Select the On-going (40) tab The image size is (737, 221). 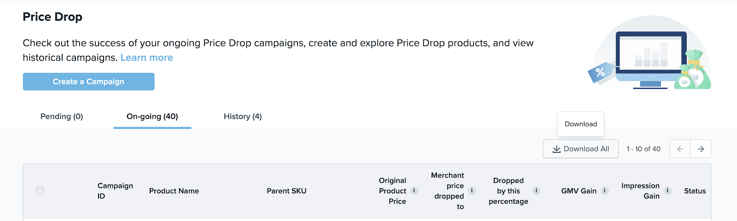click(x=152, y=116)
